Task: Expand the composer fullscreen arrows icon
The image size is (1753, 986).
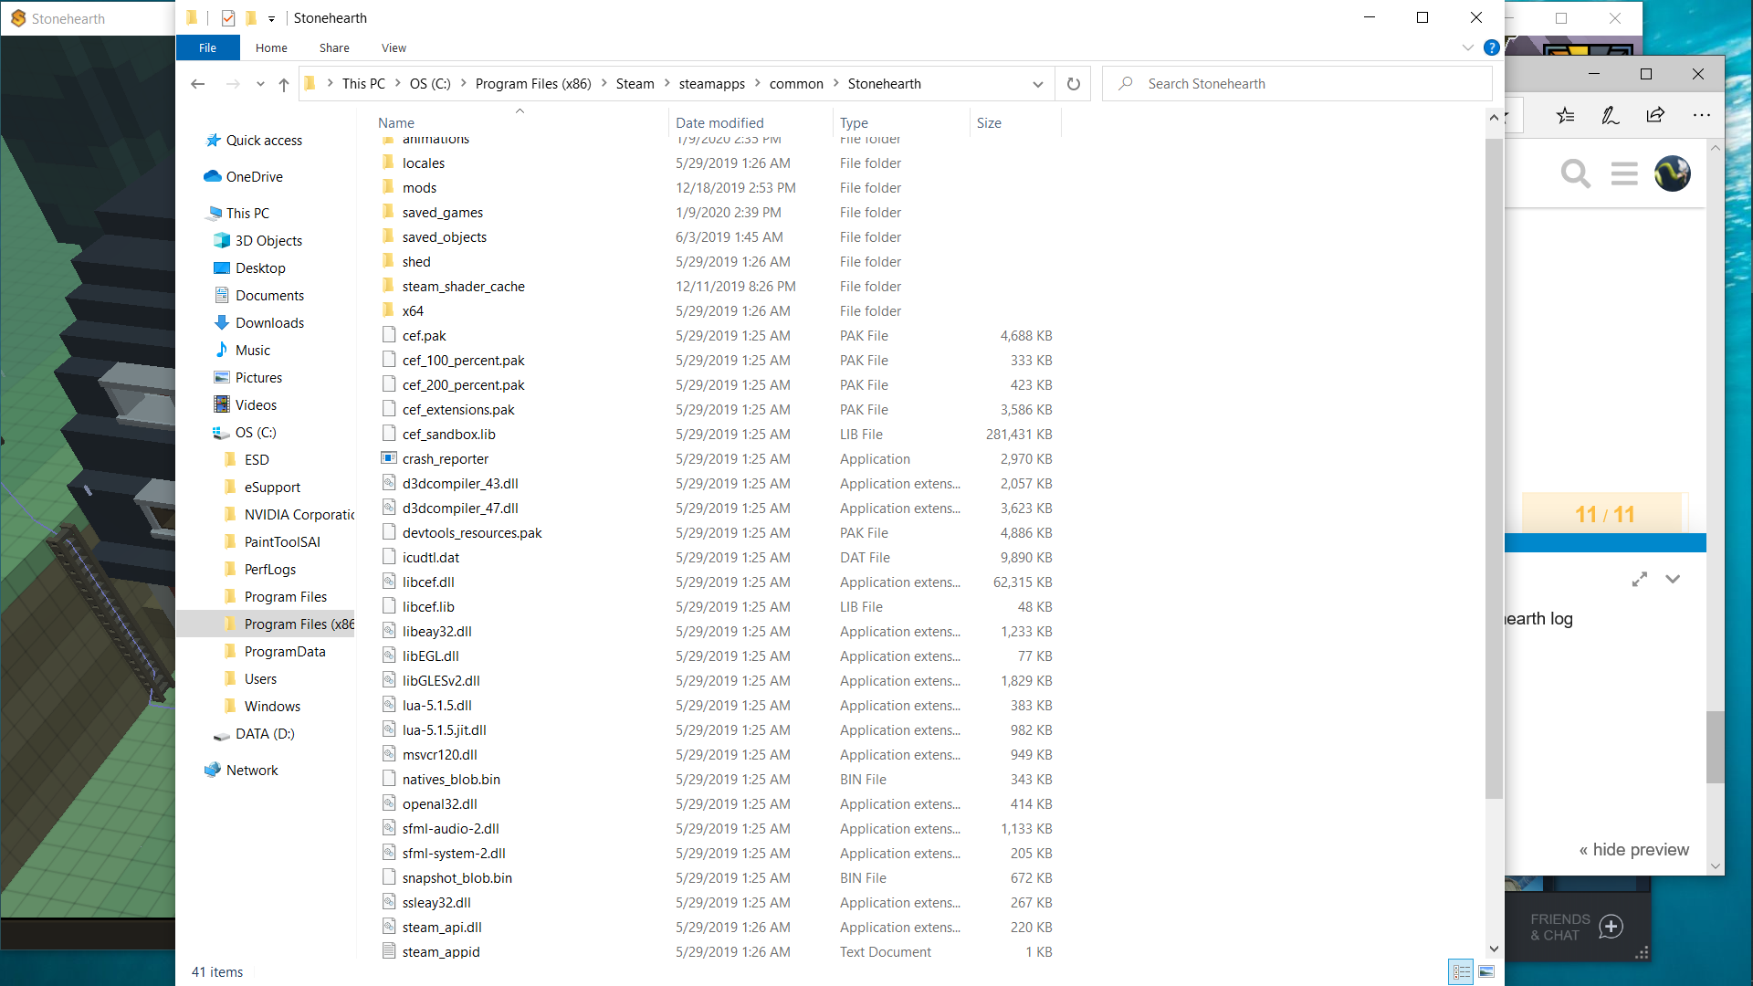Action: [1640, 579]
